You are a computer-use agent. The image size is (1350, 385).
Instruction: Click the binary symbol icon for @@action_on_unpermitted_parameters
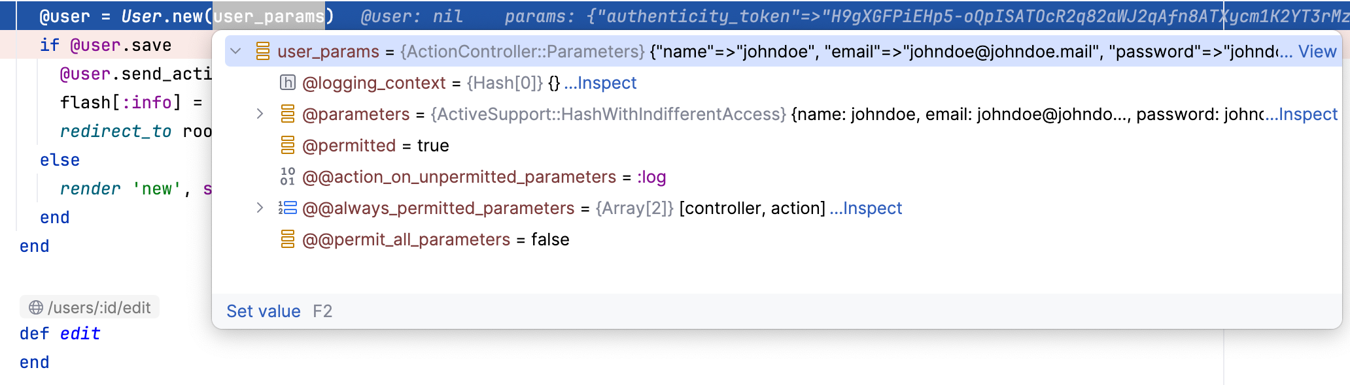[x=288, y=177]
